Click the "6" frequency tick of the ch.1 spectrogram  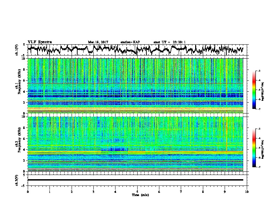[x=25, y=80]
